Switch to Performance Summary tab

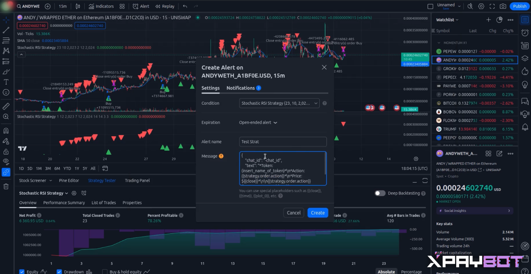pos(64,203)
